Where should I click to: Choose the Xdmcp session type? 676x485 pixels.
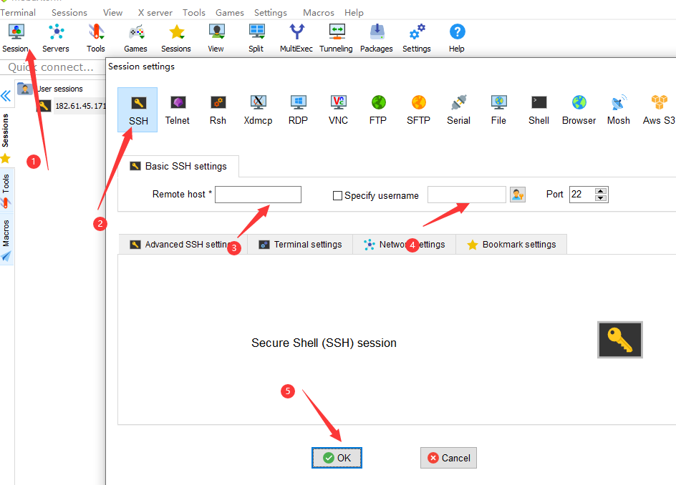tap(258, 110)
